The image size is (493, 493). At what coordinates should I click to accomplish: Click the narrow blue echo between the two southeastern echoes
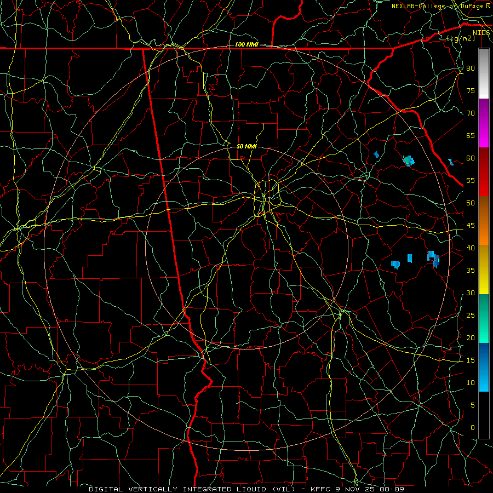coord(410,258)
